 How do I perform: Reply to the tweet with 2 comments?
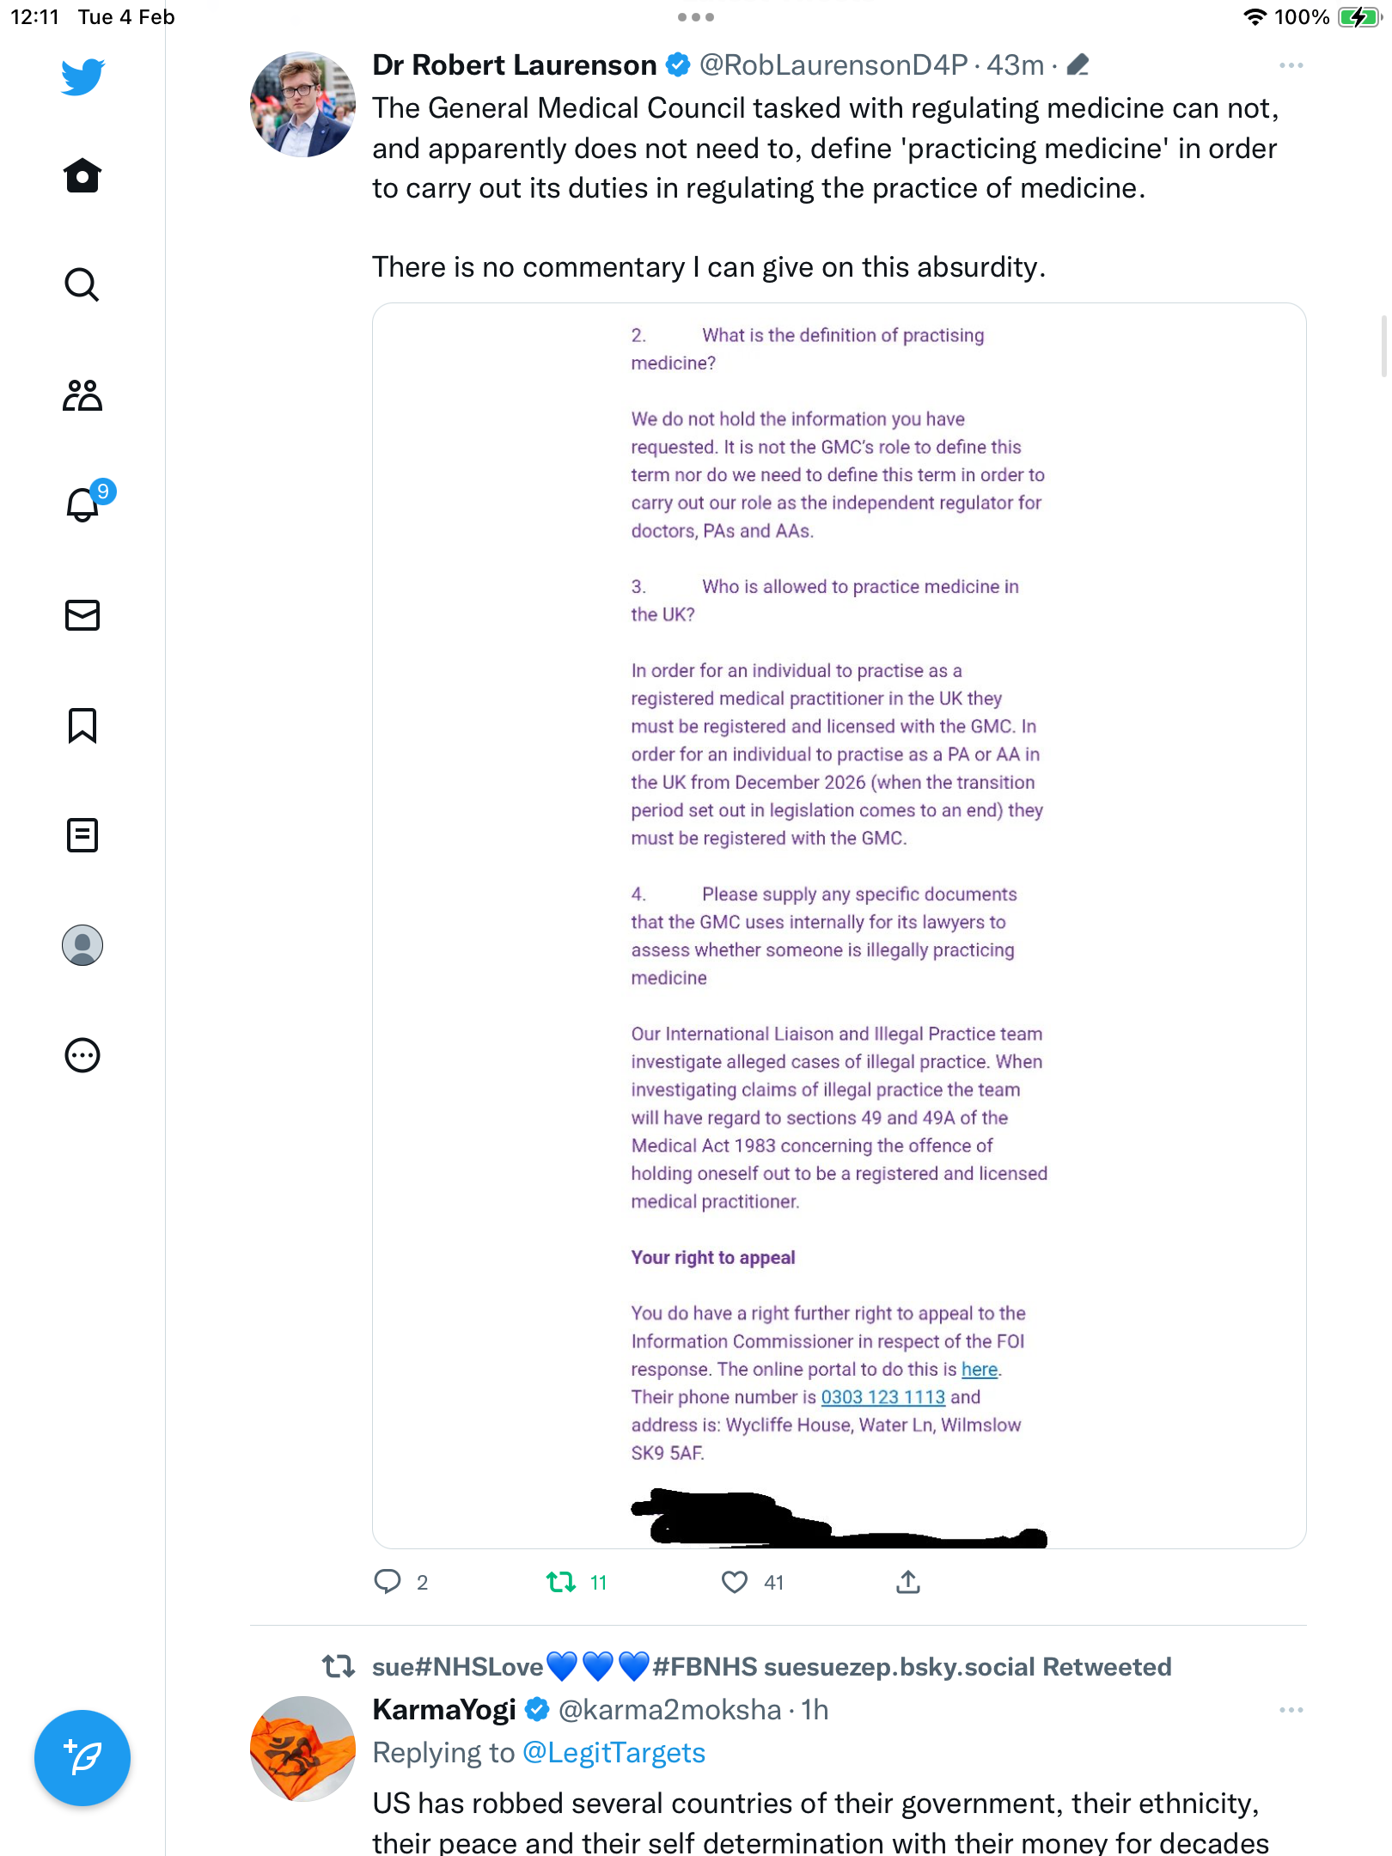coord(388,1582)
